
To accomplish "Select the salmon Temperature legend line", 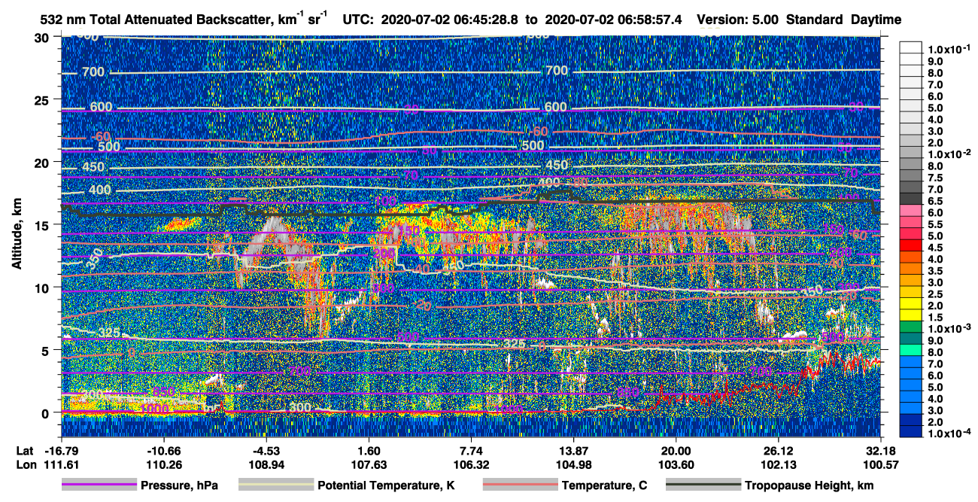I will click(x=519, y=485).
